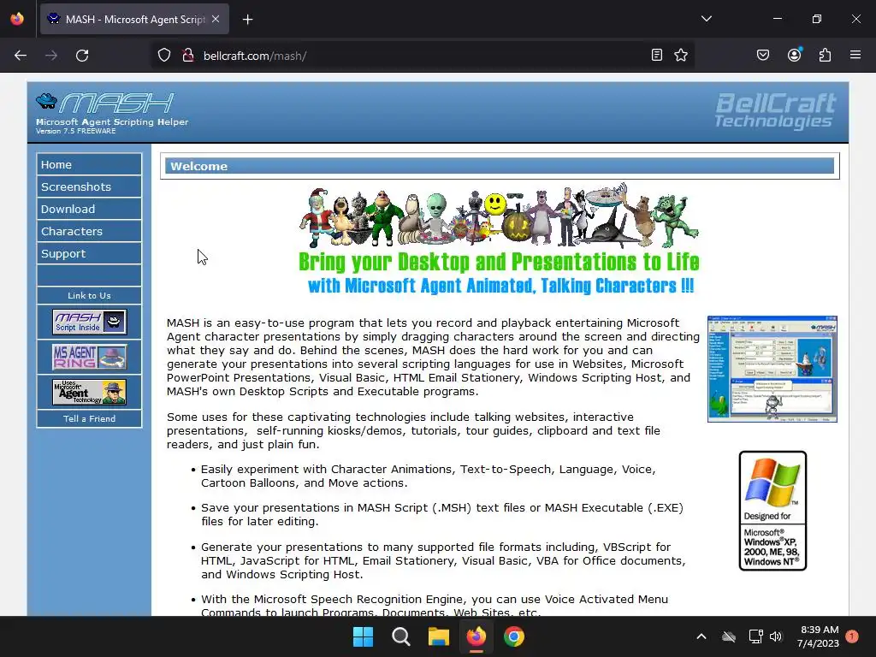The image size is (876, 657).
Task: Expand the list all tabs chevron
Action: coord(706,19)
